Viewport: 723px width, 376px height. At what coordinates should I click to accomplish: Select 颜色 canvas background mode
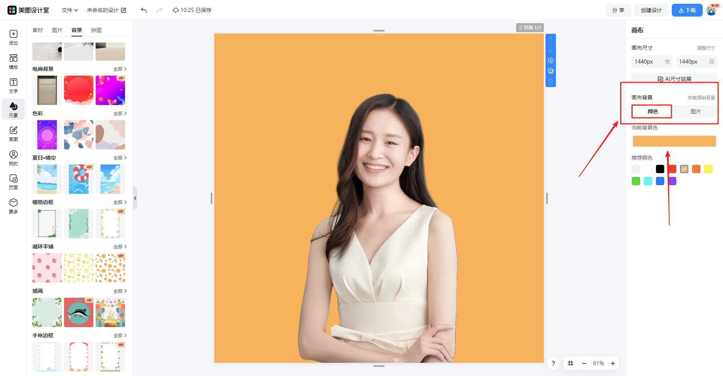point(653,111)
